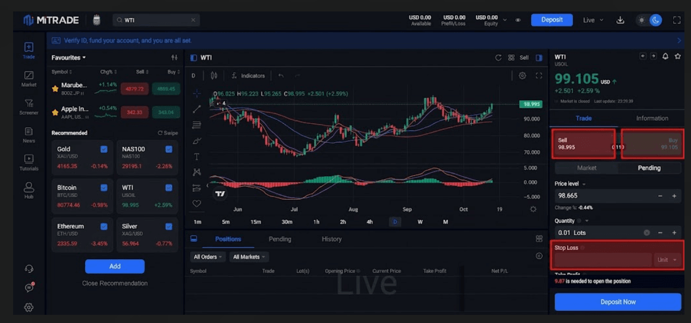Image resolution: width=691 pixels, height=323 pixels.
Task: Open the All Markets filter dropdown
Action: [249, 256]
